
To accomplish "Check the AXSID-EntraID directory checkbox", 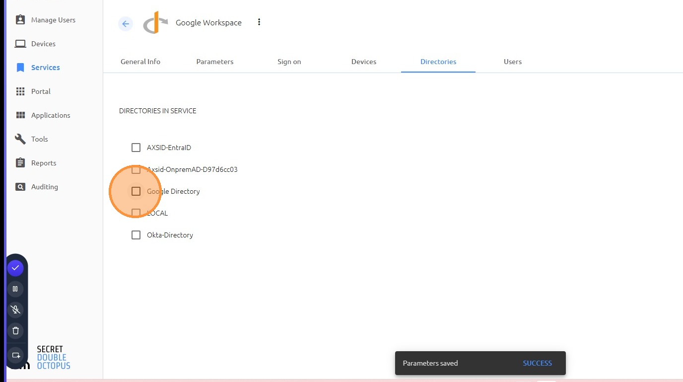I will pyautogui.click(x=136, y=148).
